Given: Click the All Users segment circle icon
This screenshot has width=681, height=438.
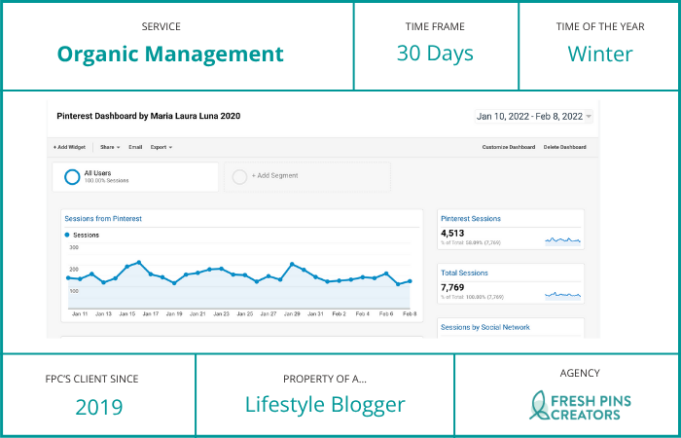Looking at the screenshot, I should pyautogui.click(x=72, y=176).
